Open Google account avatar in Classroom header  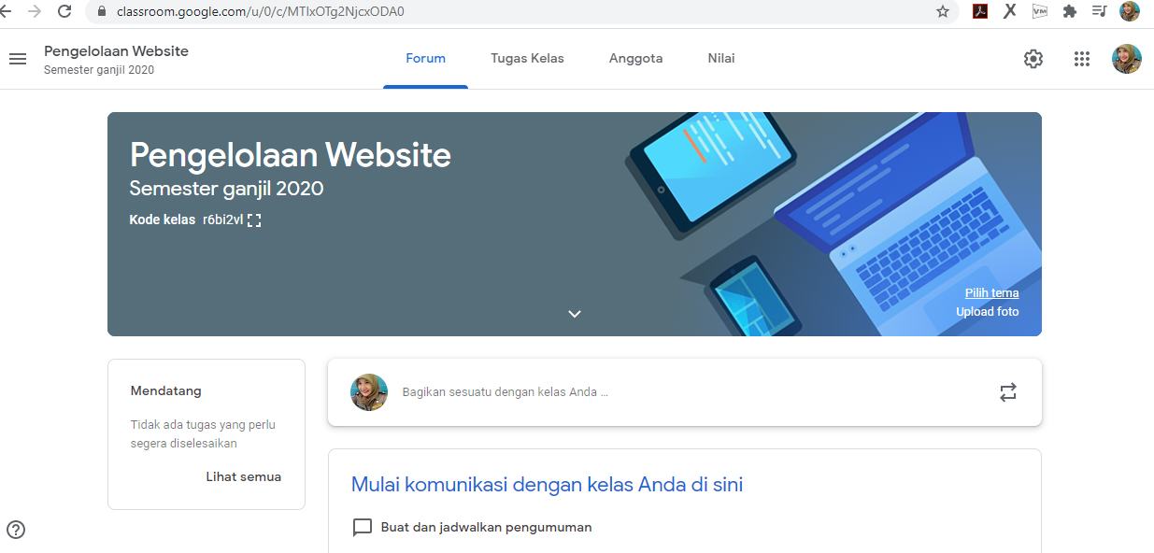coord(1127,59)
